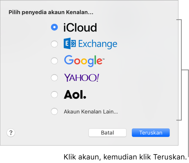Pick the Yahoo radio button
Screen dimensions: 189x163
(54, 78)
